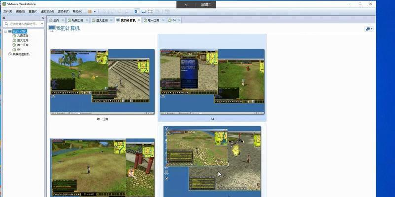Open the 编辑(E) menu
Image resolution: width=395 pixels, height=197 pixels.
click(x=20, y=11)
